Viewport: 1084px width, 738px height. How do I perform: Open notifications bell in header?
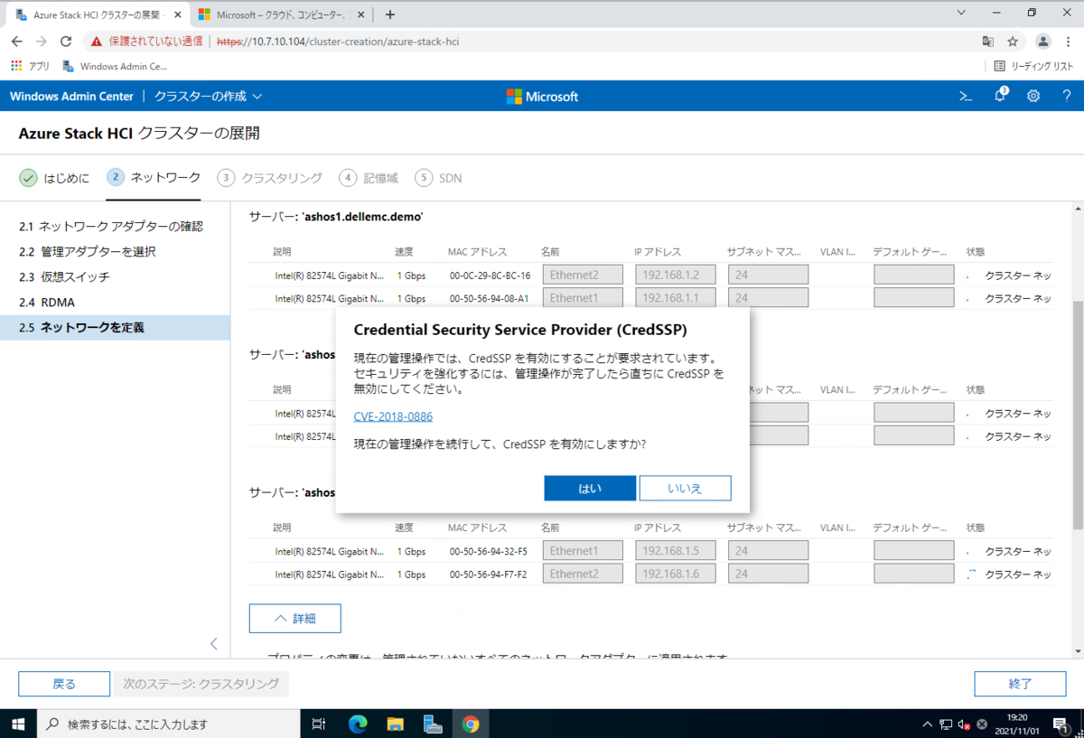click(1000, 97)
